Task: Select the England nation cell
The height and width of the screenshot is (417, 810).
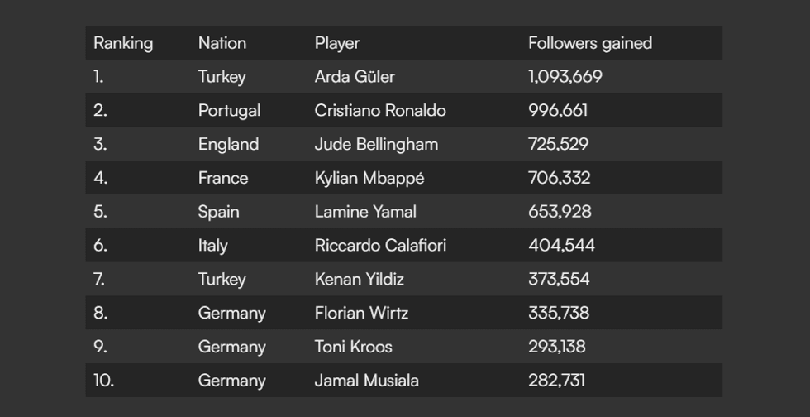Action: 228,144
